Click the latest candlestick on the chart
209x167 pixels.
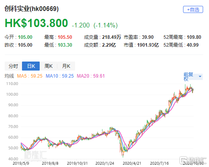click(x=193, y=90)
